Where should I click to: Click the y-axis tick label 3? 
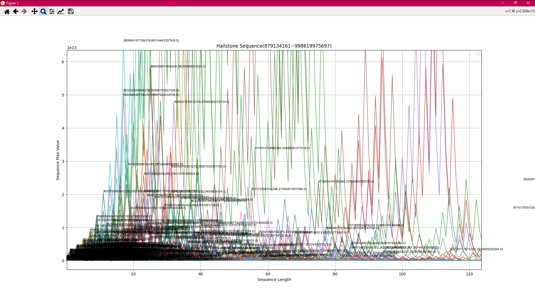coord(63,161)
